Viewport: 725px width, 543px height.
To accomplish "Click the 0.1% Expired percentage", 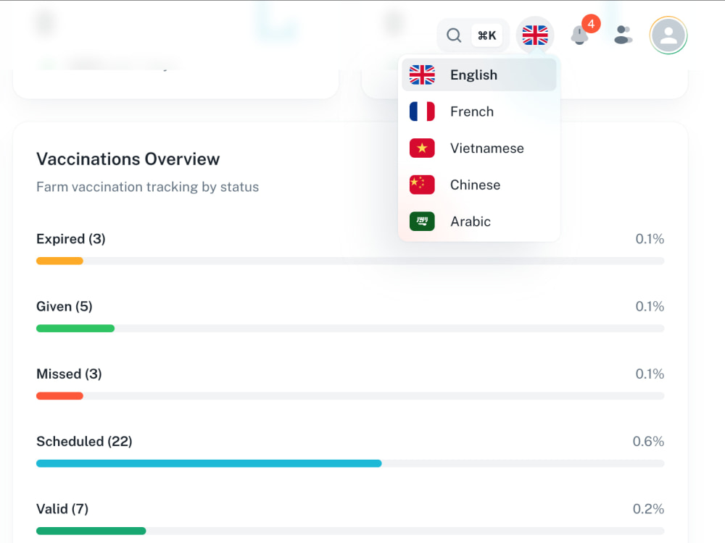I will point(650,239).
